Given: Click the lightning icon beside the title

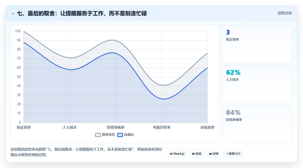Looking at the screenshot, I should [x=13, y=14].
